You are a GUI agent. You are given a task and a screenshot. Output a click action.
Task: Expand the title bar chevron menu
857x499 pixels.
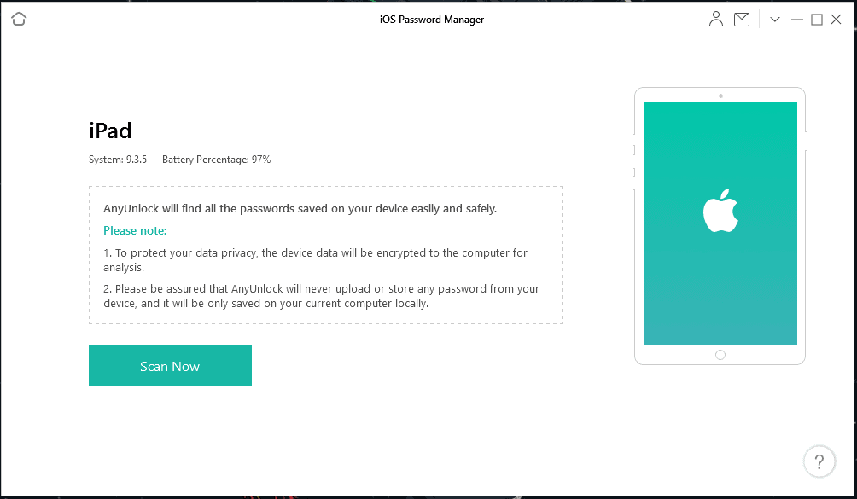tap(774, 19)
